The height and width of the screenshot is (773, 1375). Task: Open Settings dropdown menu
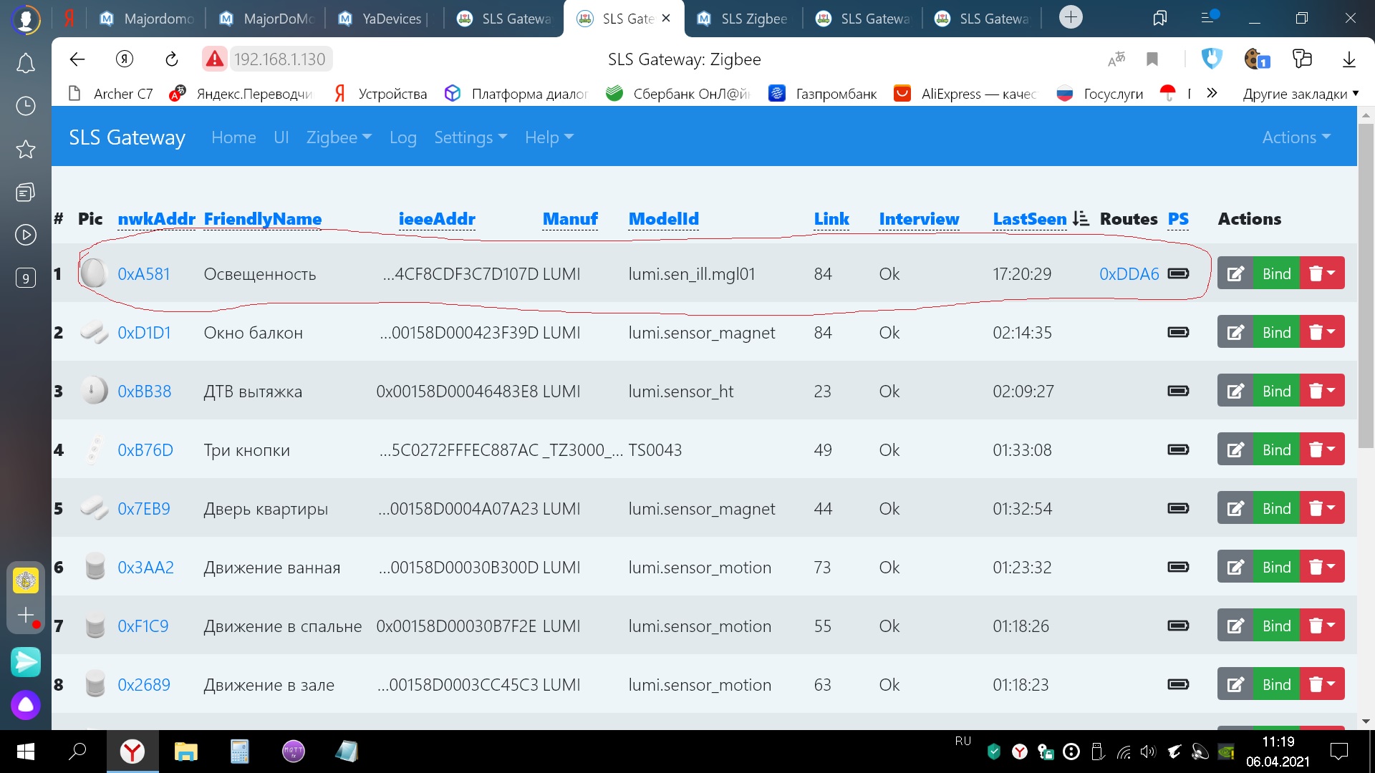tap(471, 137)
